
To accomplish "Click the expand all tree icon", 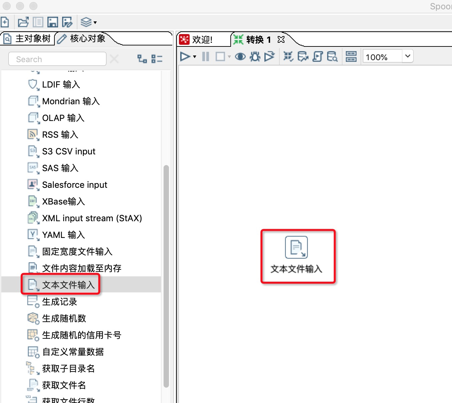I will coord(142,59).
